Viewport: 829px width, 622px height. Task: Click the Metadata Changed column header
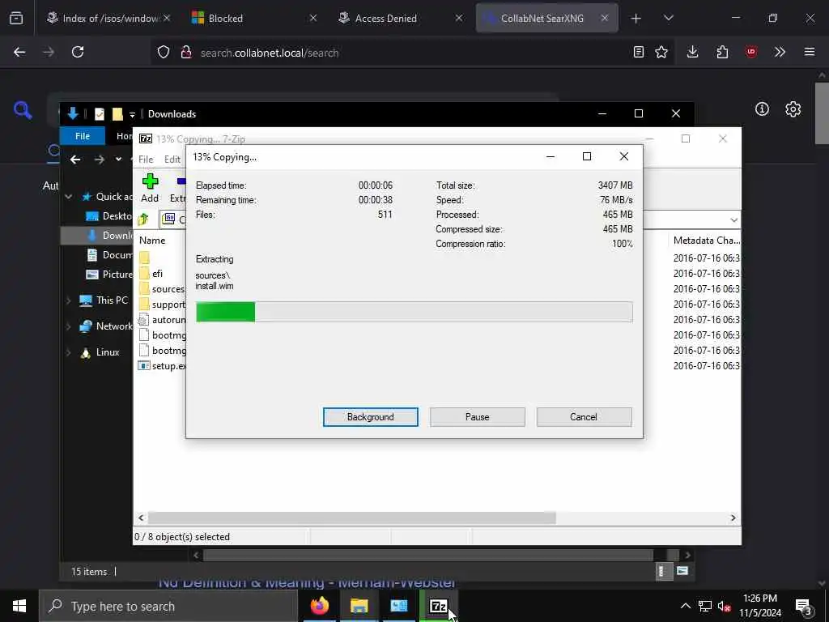(706, 240)
